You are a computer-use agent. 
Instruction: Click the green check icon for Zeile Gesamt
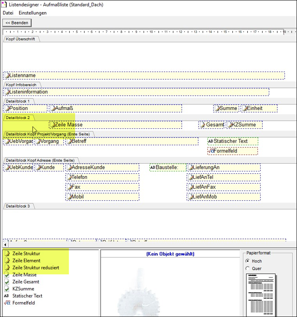(6, 282)
